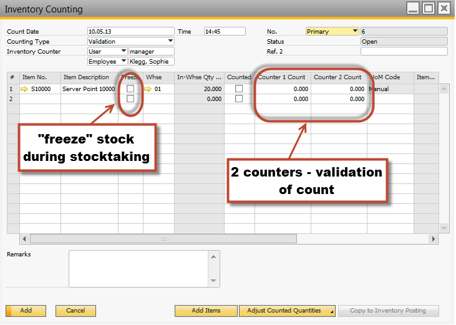Screen dimensions: 456x325
Task: Open the Inventory Counter Employee dropdown
Action: click(123, 61)
